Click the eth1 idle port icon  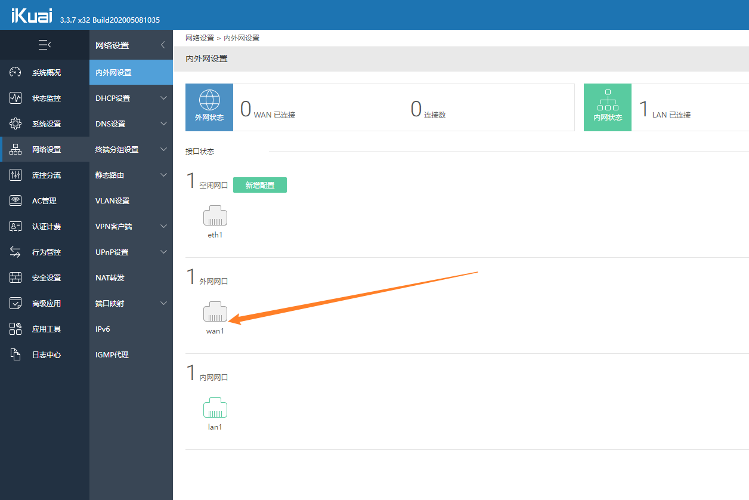click(x=215, y=216)
